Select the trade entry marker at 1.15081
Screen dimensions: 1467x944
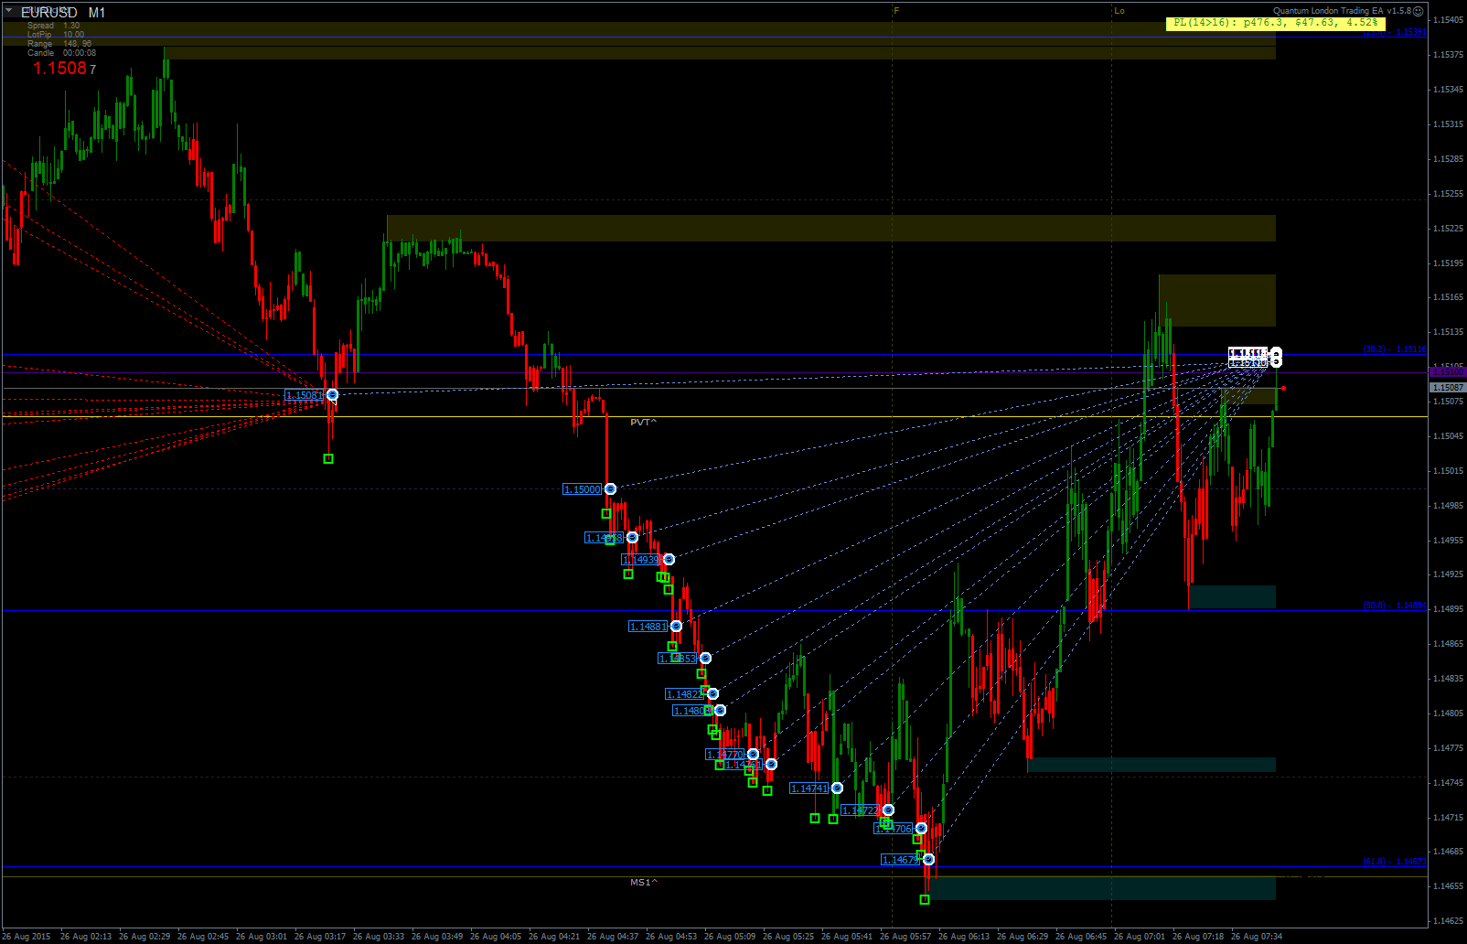(332, 395)
